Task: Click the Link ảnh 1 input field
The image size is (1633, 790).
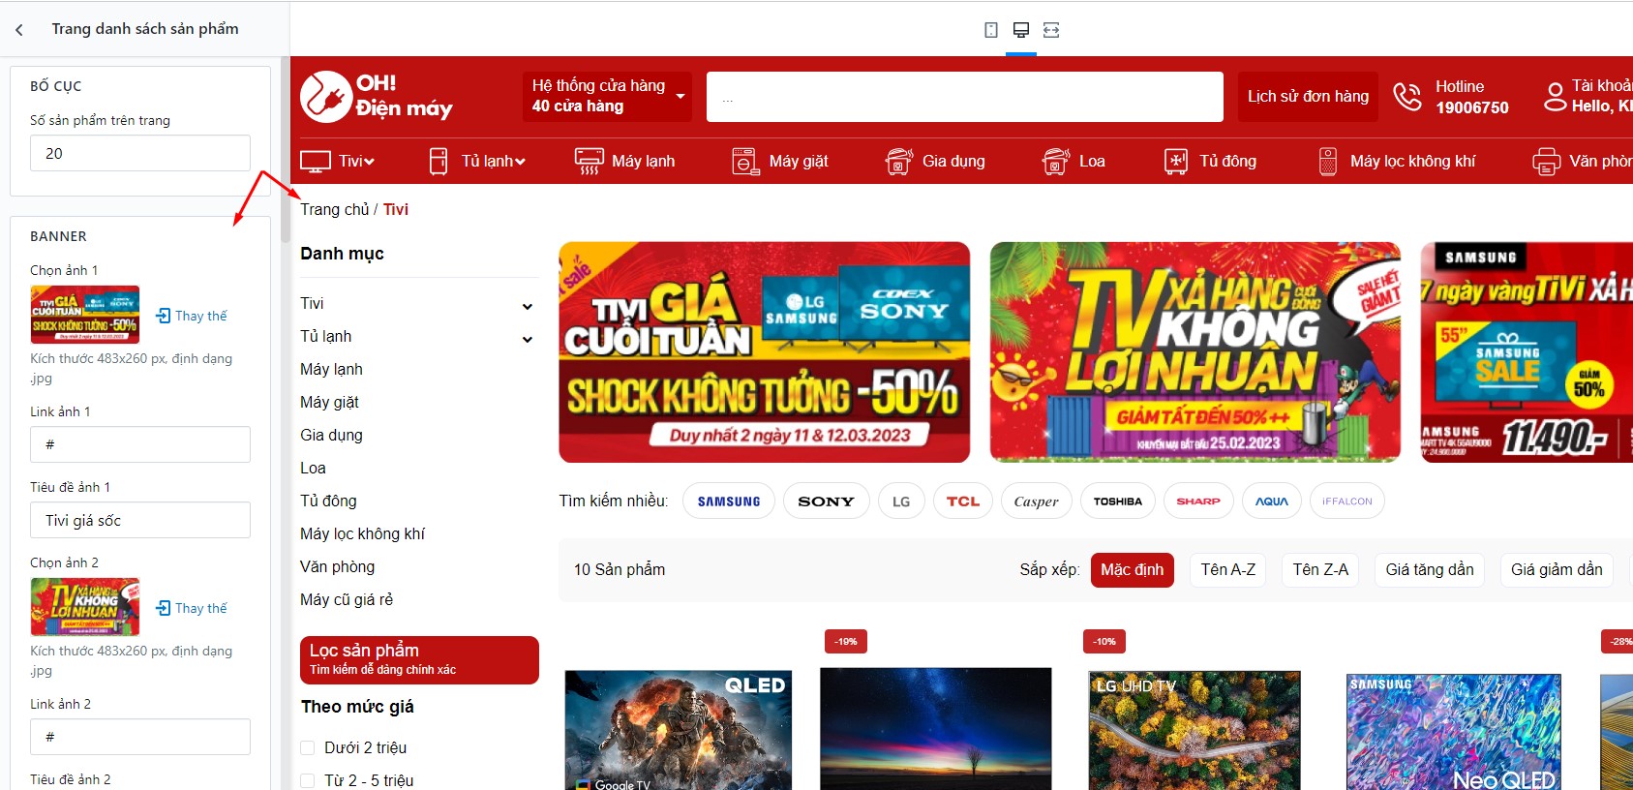Action: click(x=140, y=444)
